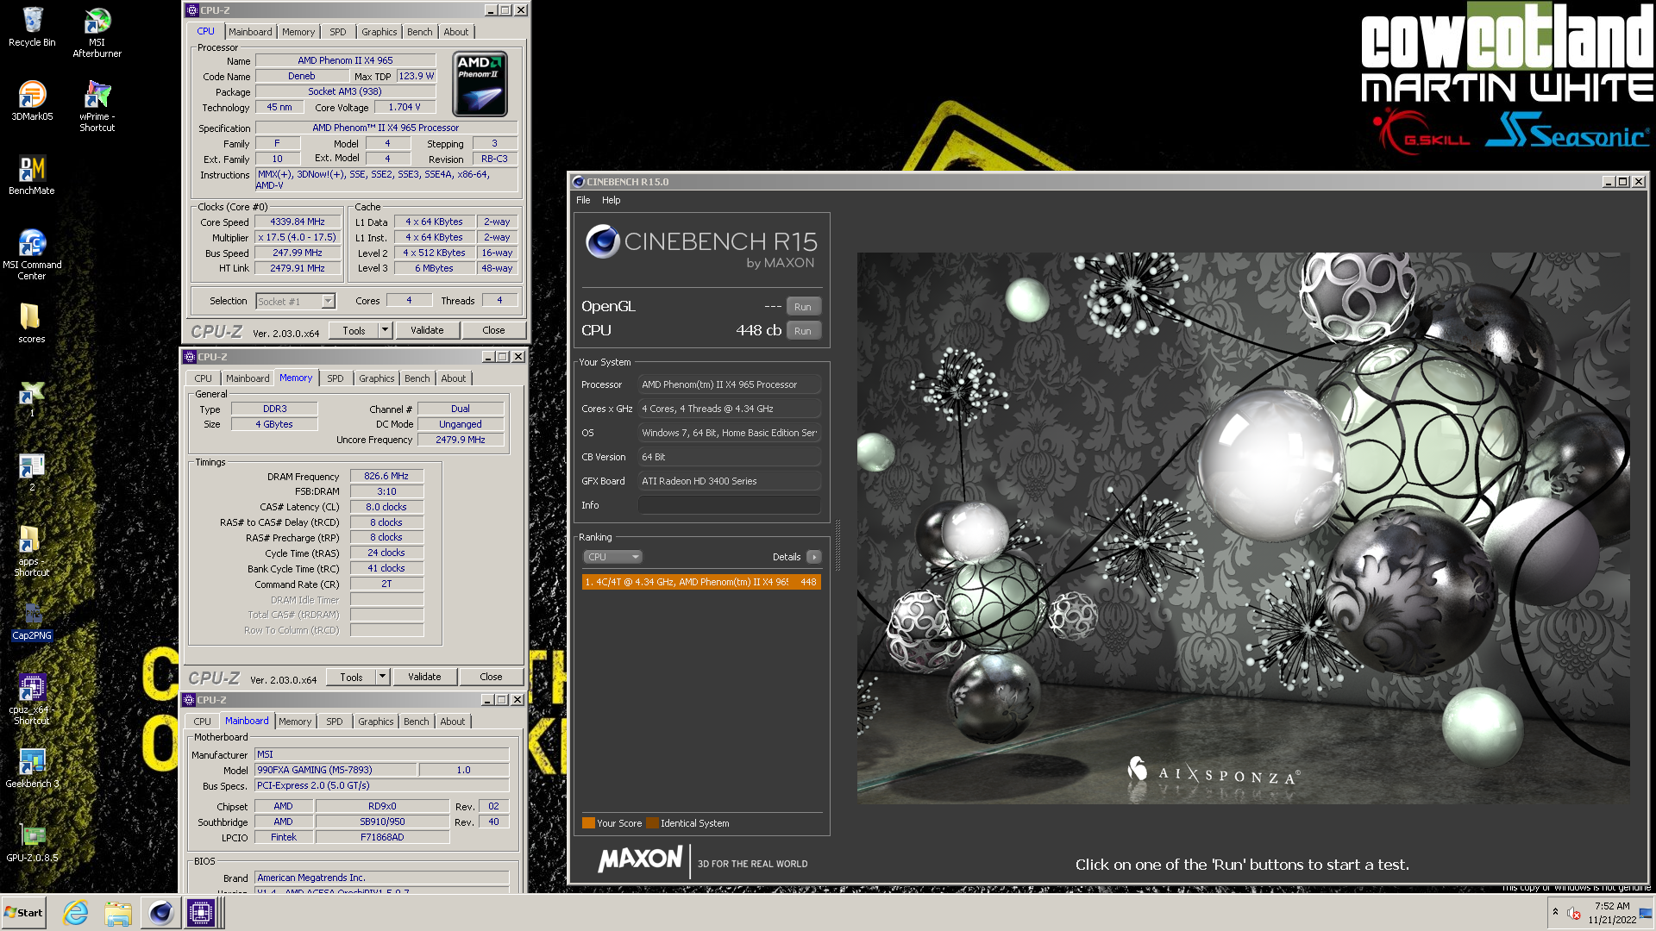Expand ranking Details arrow in Cinebench
This screenshot has width=1656, height=931.
click(x=813, y=557)
